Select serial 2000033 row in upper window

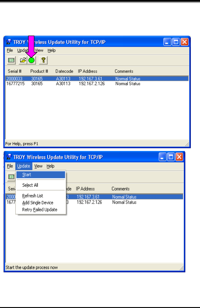tap(97, 79)
